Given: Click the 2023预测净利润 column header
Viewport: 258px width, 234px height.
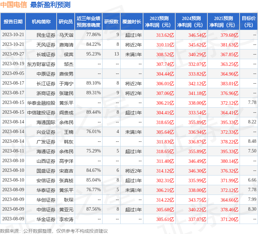Looking at the screenshot, I should tap(159, 21).
